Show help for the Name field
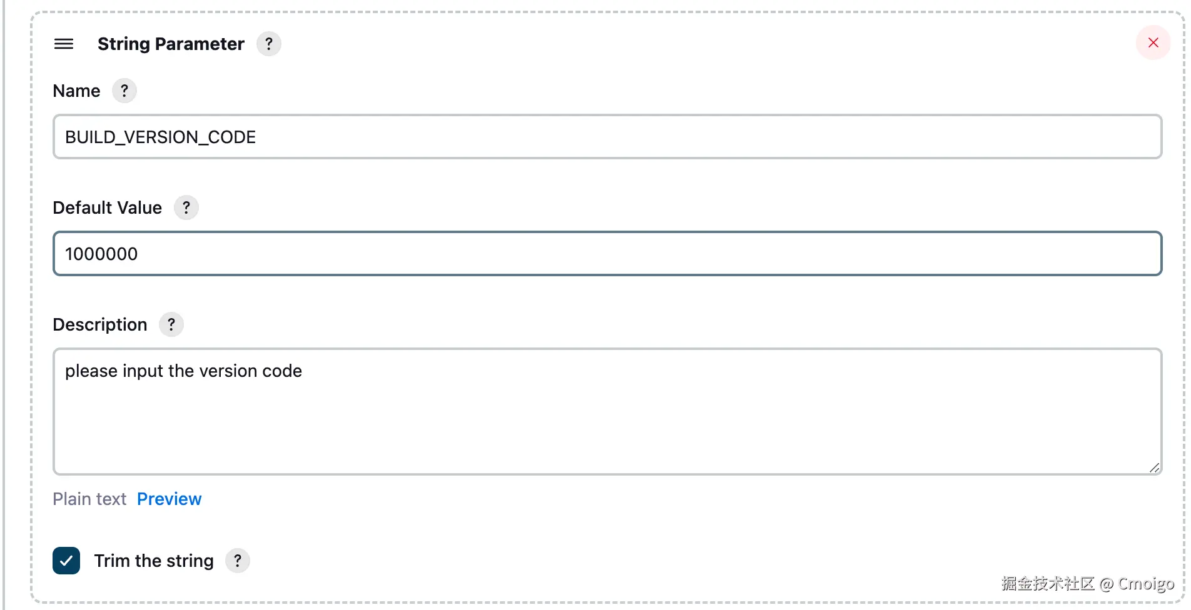 [x=124, y=91]
